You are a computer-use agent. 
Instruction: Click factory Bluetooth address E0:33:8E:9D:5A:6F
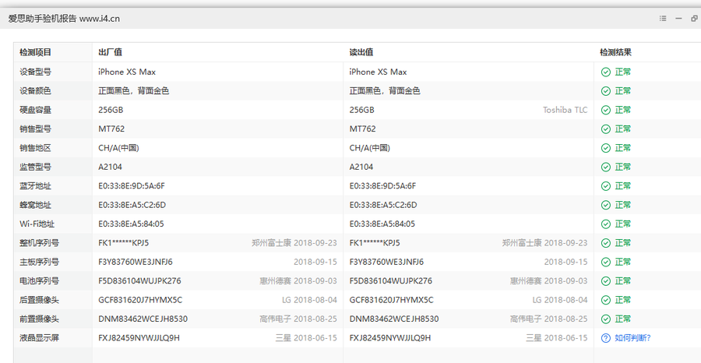coord(132,186)
